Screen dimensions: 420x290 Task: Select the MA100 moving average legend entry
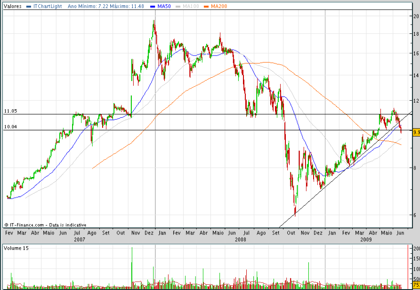point(191,6)
